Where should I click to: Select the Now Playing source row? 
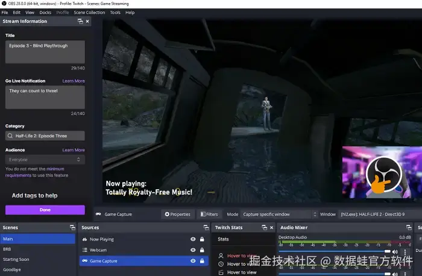(x=143, y=239)
